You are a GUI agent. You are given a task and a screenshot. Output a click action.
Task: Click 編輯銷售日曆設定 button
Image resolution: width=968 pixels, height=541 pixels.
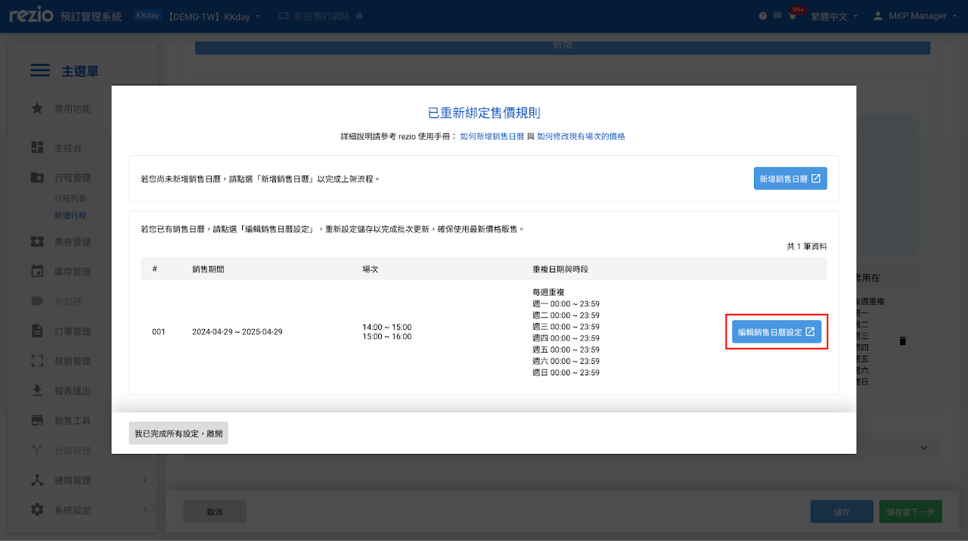click(777, 332)
